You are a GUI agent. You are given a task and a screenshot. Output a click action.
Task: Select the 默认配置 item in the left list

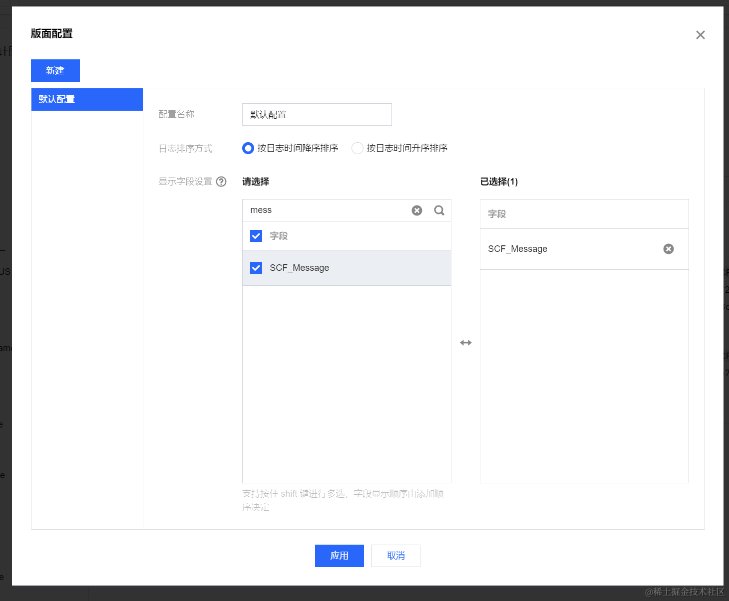pyautogui.click(x=87, y=99)
